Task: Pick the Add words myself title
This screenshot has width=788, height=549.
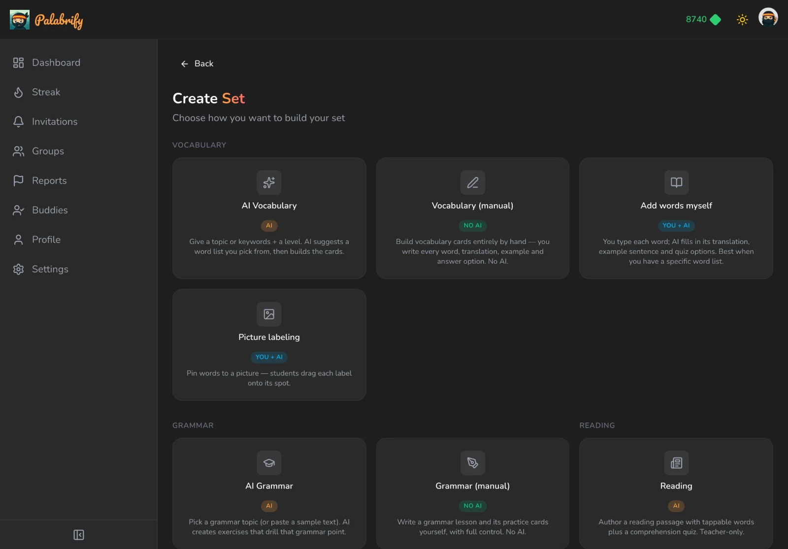Action: pyautogui.click(x=676, y=206)
